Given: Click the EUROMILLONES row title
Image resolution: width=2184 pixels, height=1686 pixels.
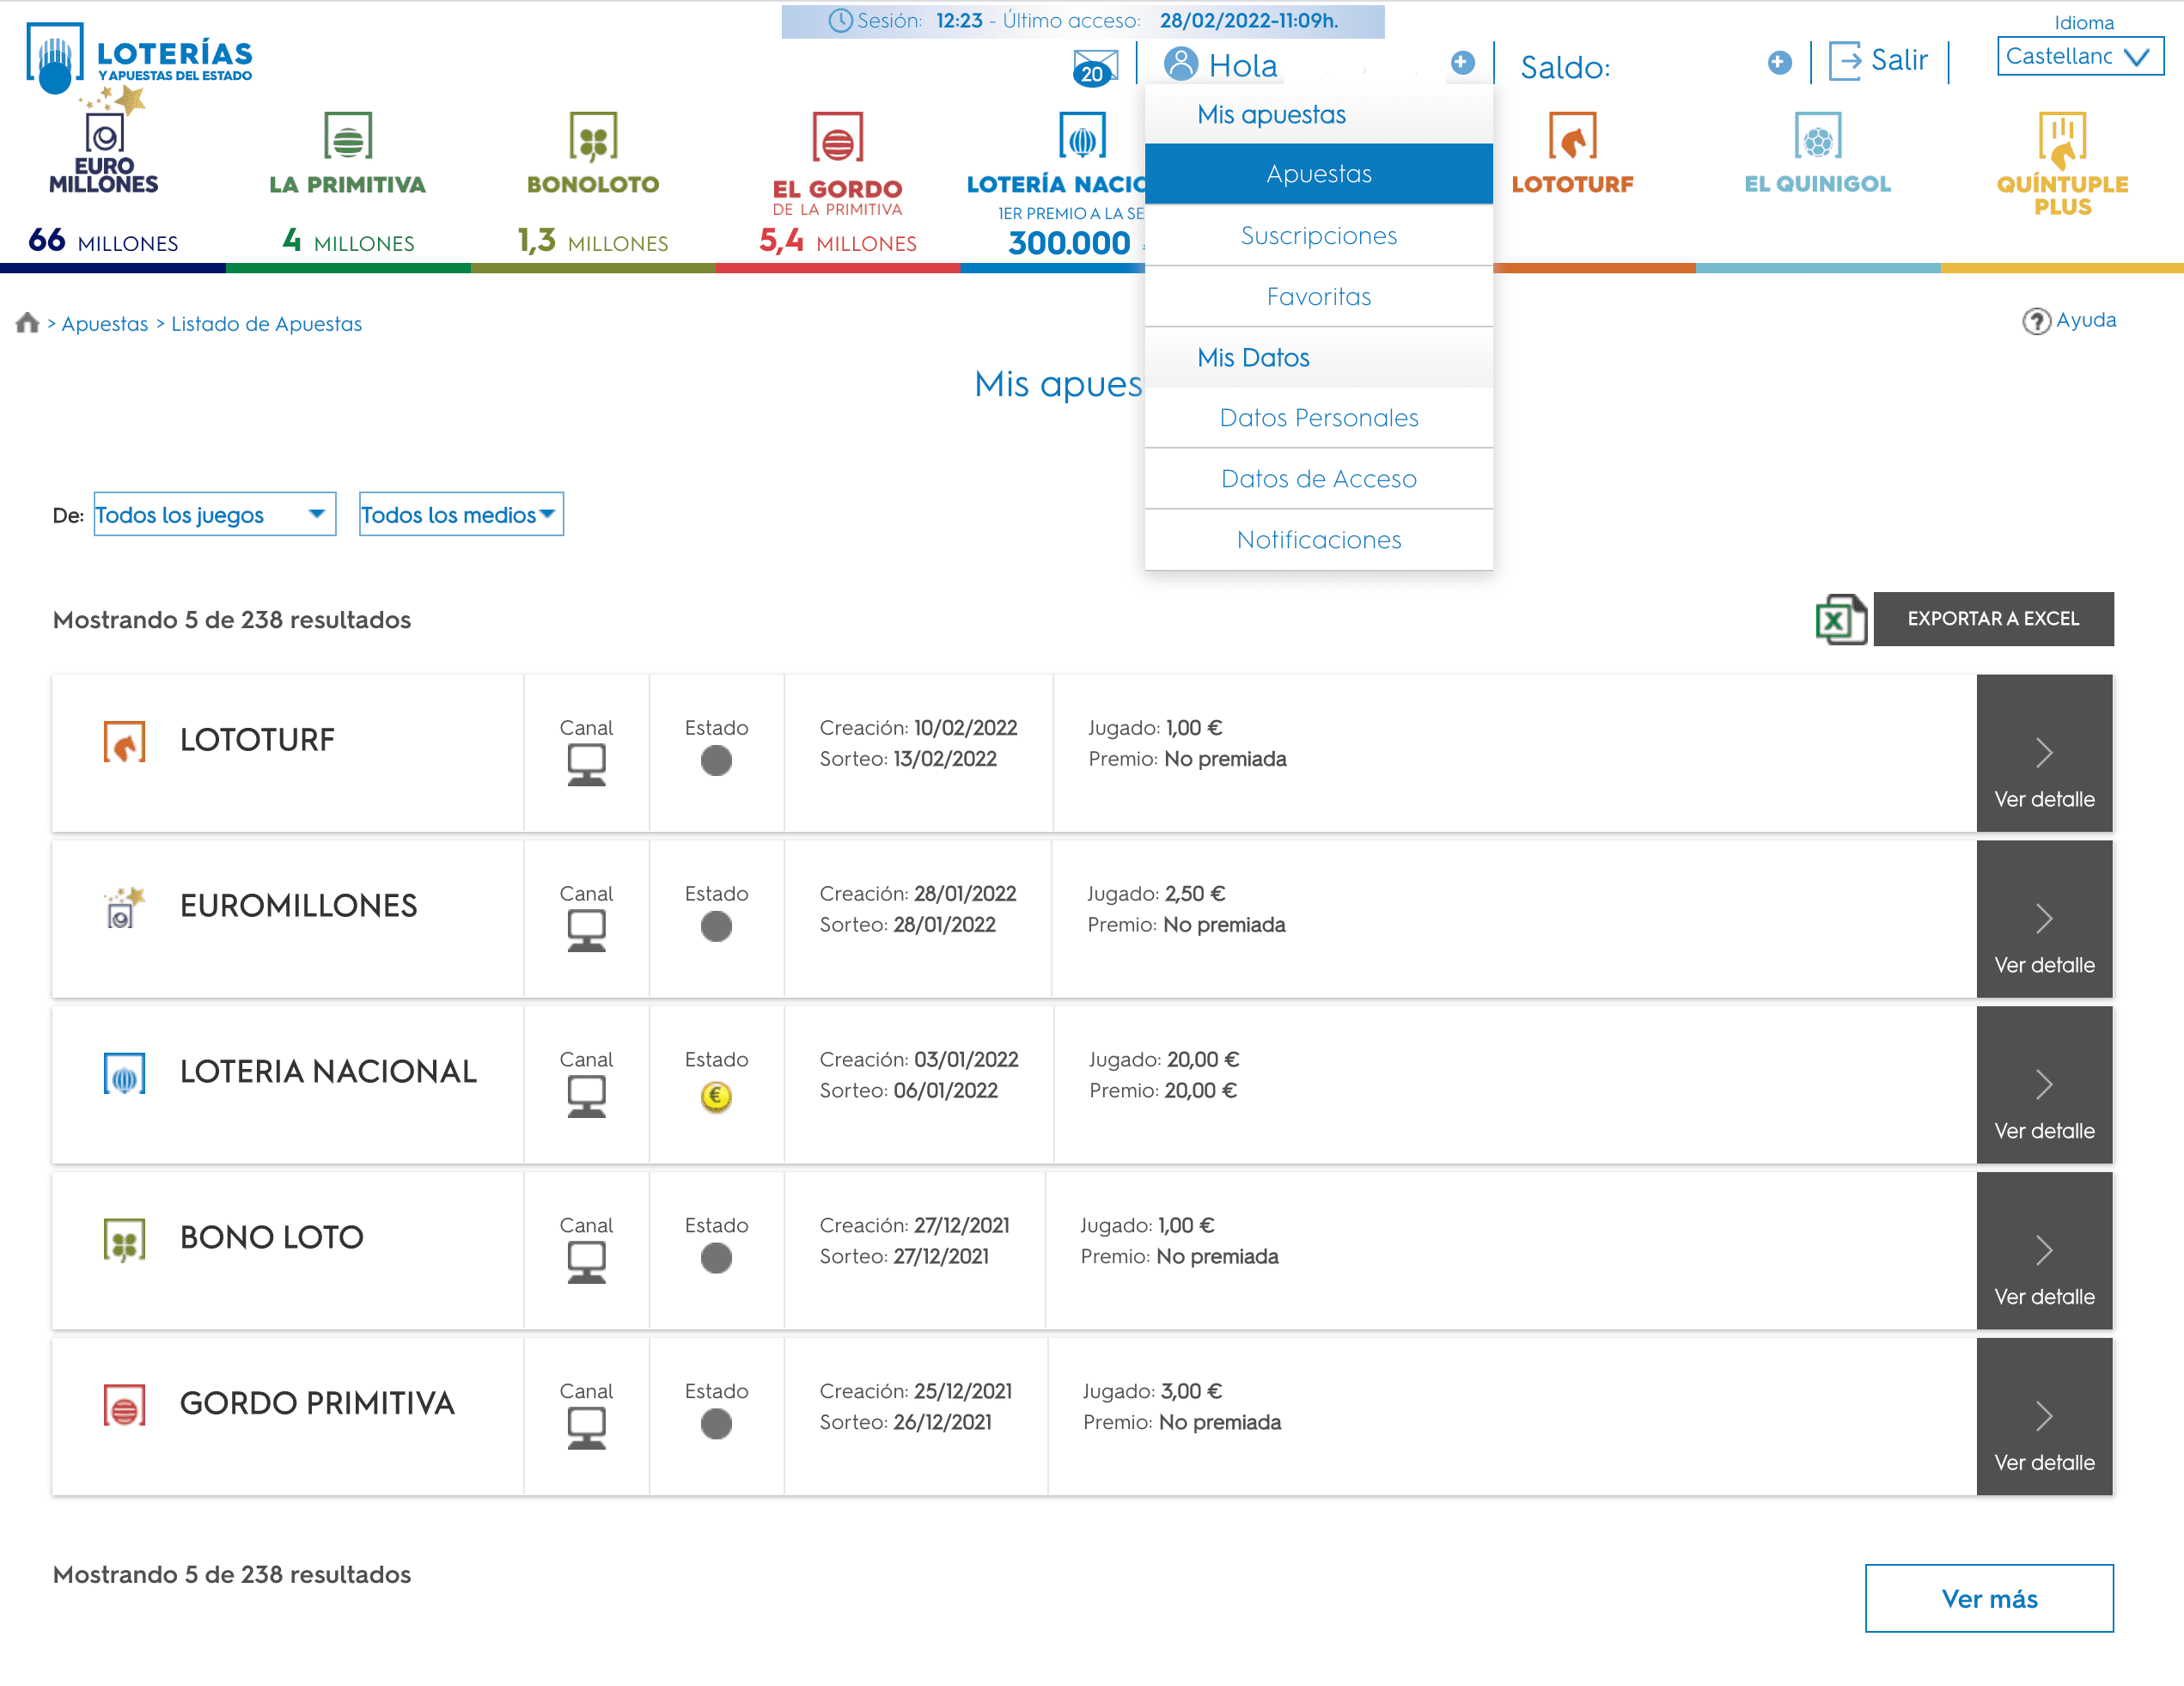Looking at the screenshot, I should pos(298,906).
